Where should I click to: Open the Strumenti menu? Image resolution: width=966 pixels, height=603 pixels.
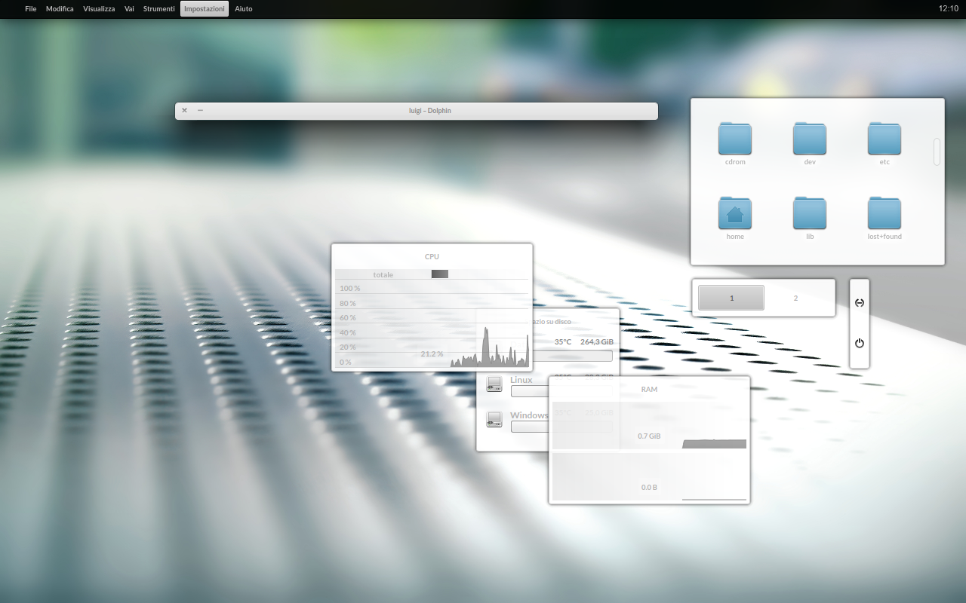click(158, 9)
